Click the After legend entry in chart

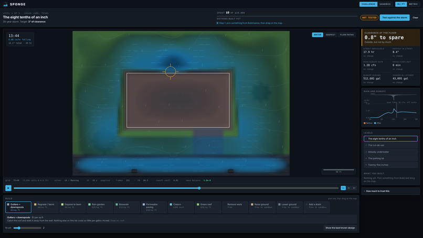[378, 123]
